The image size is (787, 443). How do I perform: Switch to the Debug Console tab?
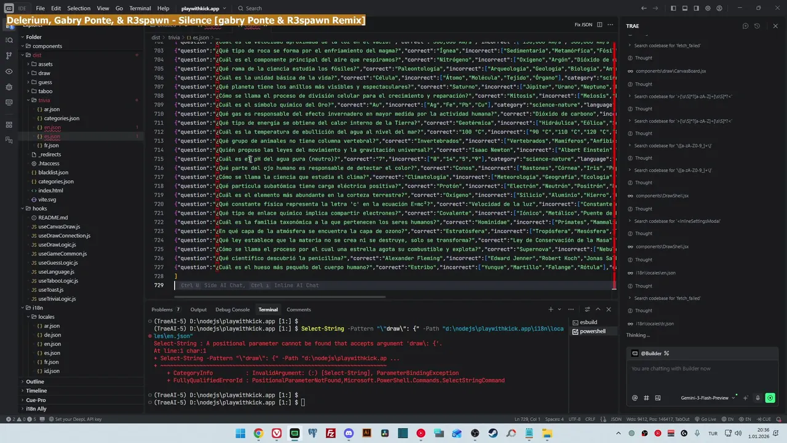pyautogui.click(x=232, y=309)
